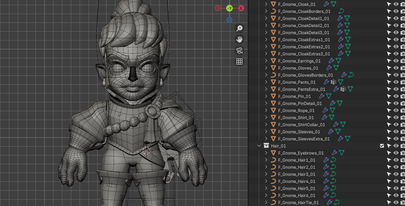Click the Hair_01 collection box icon

266,146
